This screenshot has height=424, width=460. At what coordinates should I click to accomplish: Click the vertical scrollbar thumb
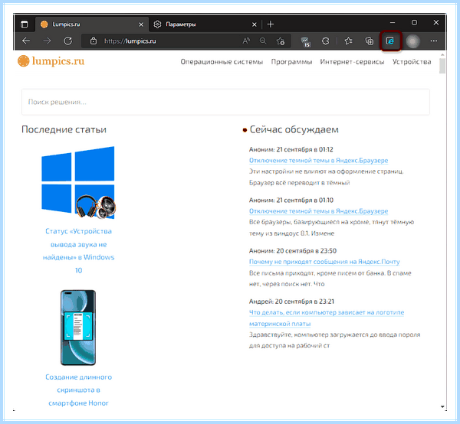pyautogui.click(x=442, y=66)
